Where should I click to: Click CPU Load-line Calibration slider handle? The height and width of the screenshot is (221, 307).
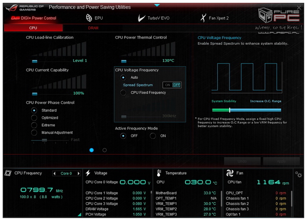(x=35, y=61)
